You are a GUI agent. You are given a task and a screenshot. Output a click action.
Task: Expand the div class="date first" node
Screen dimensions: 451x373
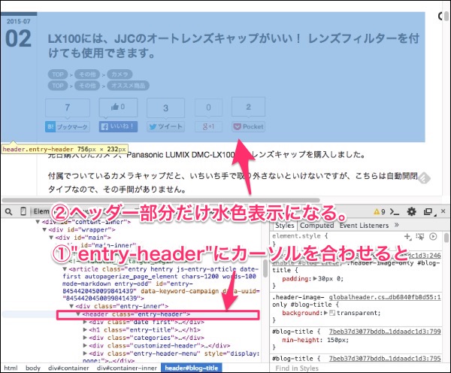[85, 322]
